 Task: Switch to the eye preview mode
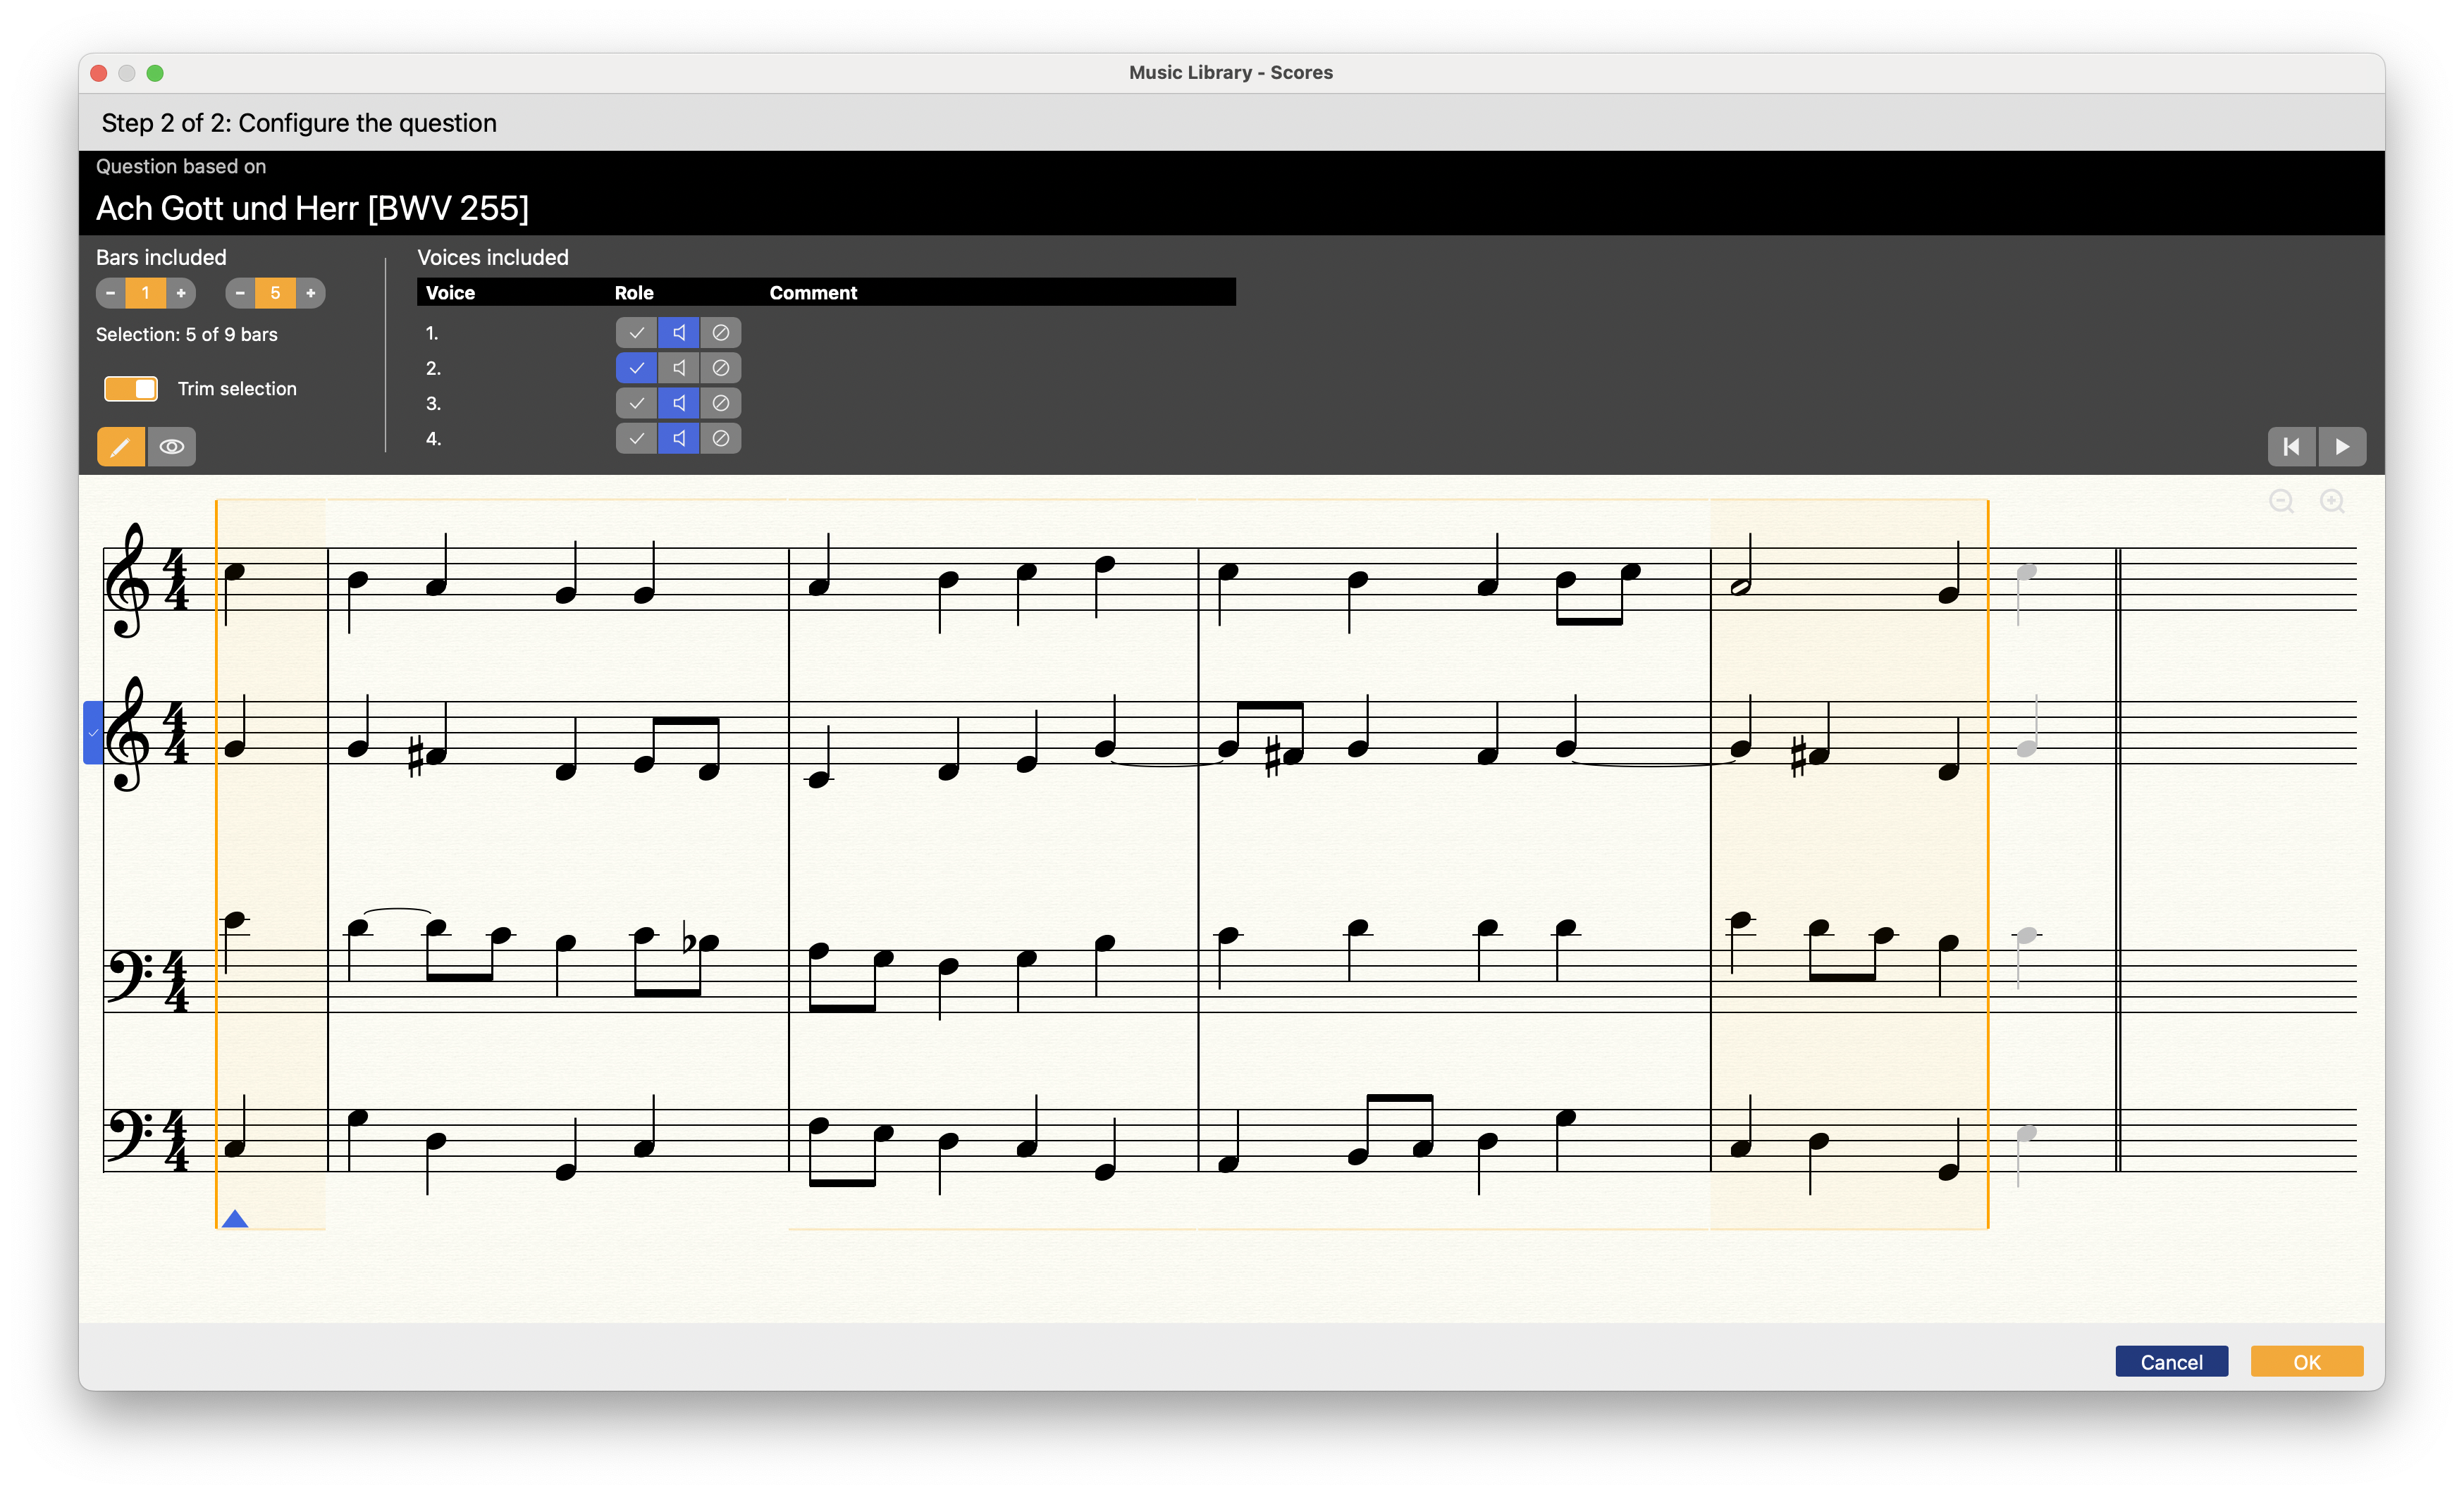[172, 447]
